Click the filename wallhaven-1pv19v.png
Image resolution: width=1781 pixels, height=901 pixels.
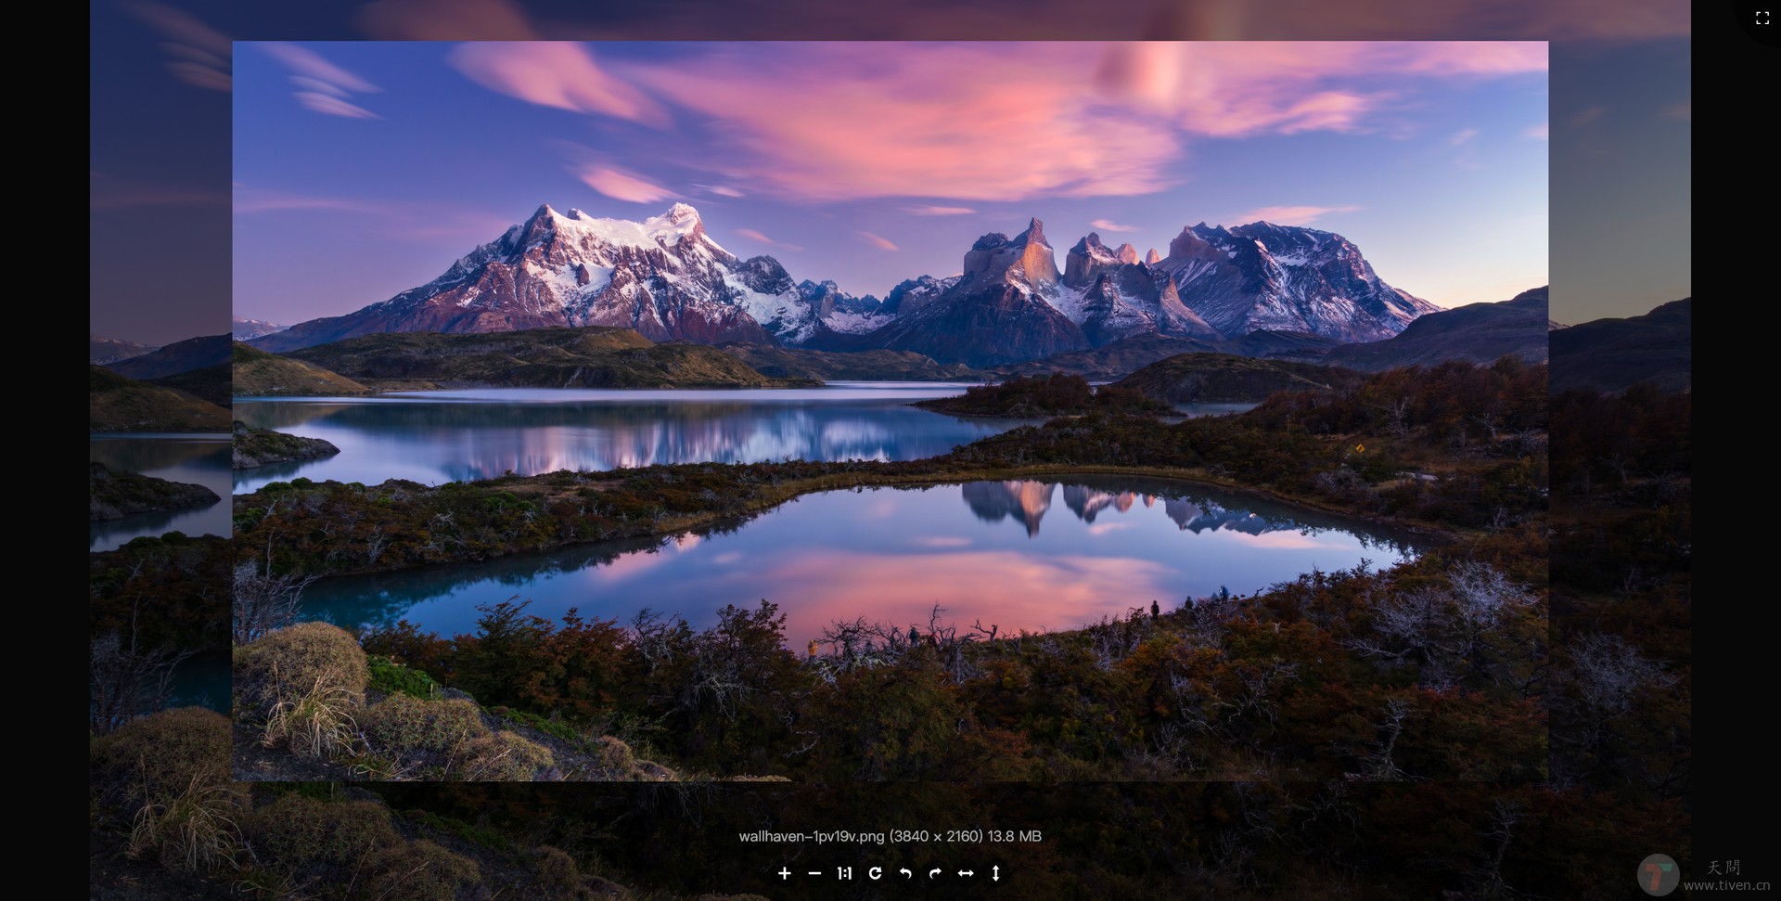point(809,836)
